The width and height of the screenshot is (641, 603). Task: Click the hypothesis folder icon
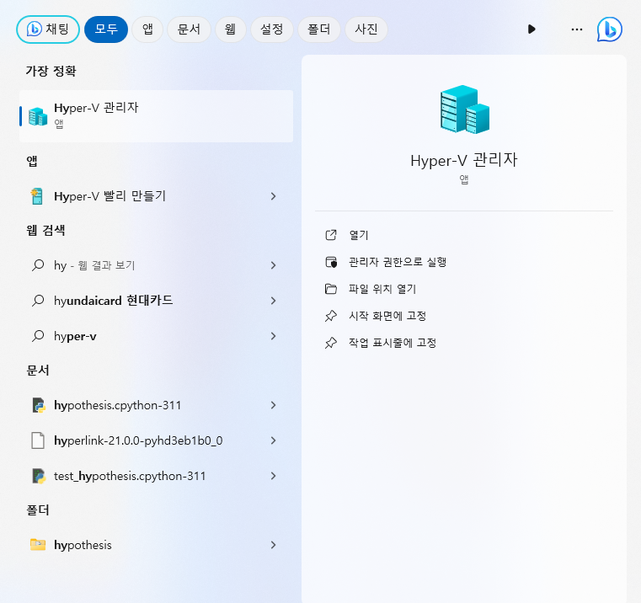tap(38, 545)
